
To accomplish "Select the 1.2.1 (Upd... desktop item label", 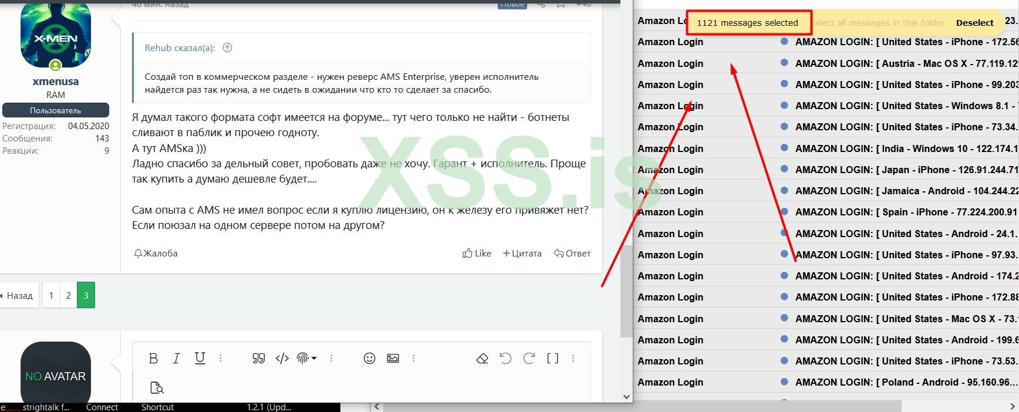I will [269, 407].
